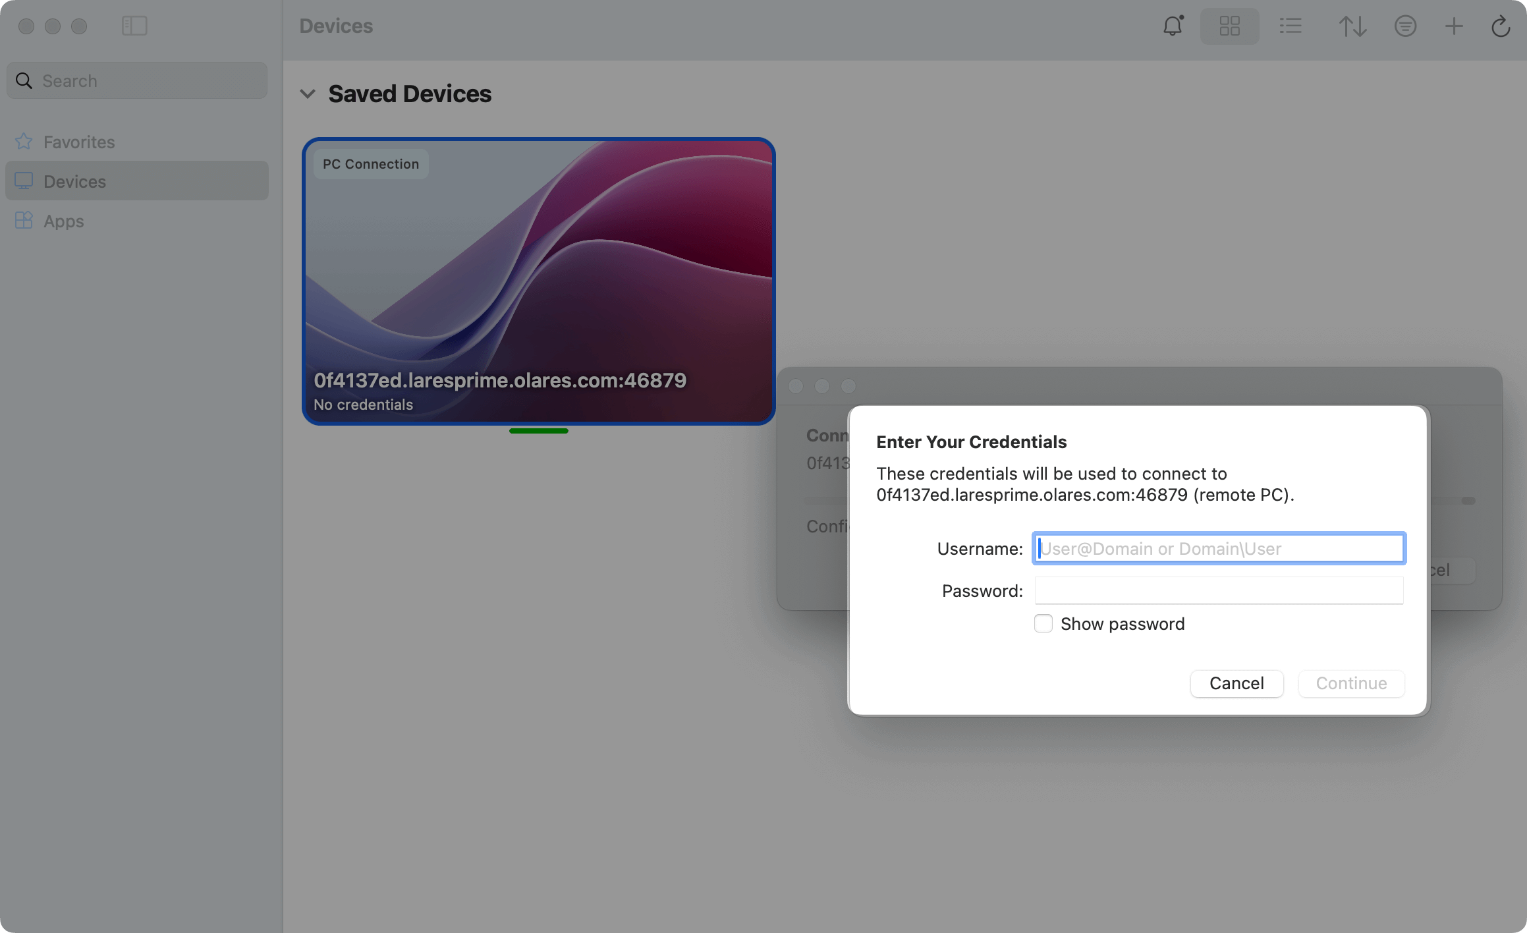Open the sort order options
The width and height of the screenshot is (1527, 933).
(x=1352, y=26)
